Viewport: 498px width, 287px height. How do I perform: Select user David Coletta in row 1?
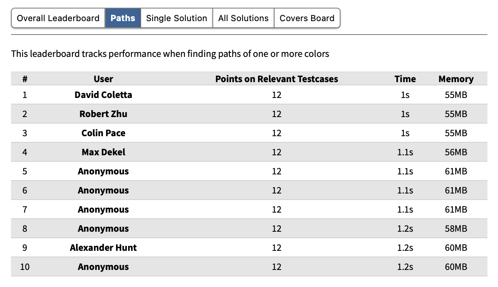(x=103, y=95)
